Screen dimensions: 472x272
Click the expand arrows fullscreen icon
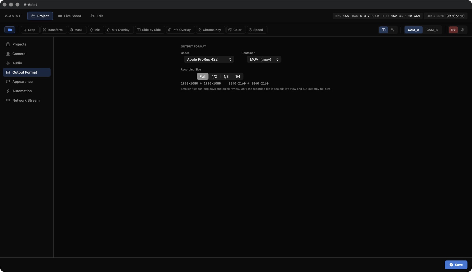tap(393, 30)
